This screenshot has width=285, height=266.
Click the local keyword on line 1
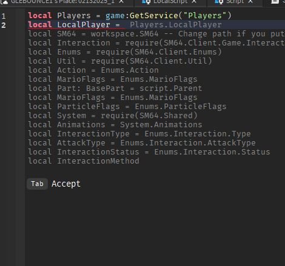(40, 16)
